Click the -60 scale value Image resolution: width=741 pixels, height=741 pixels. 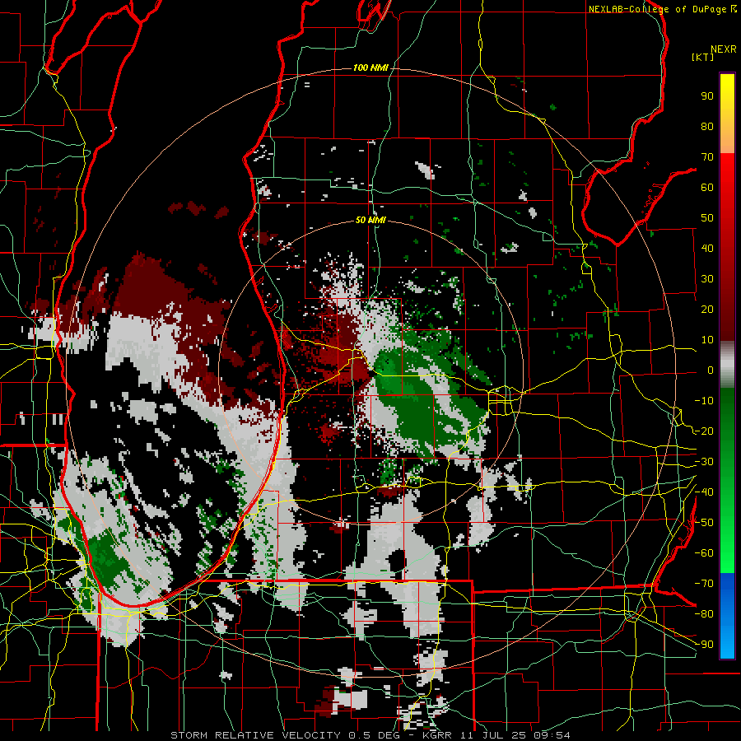click(704, 553)
